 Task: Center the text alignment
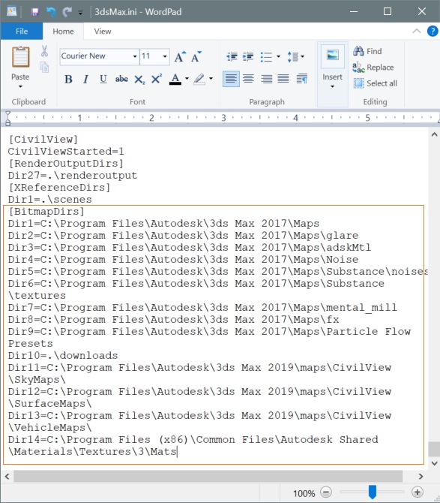point(248,79)
